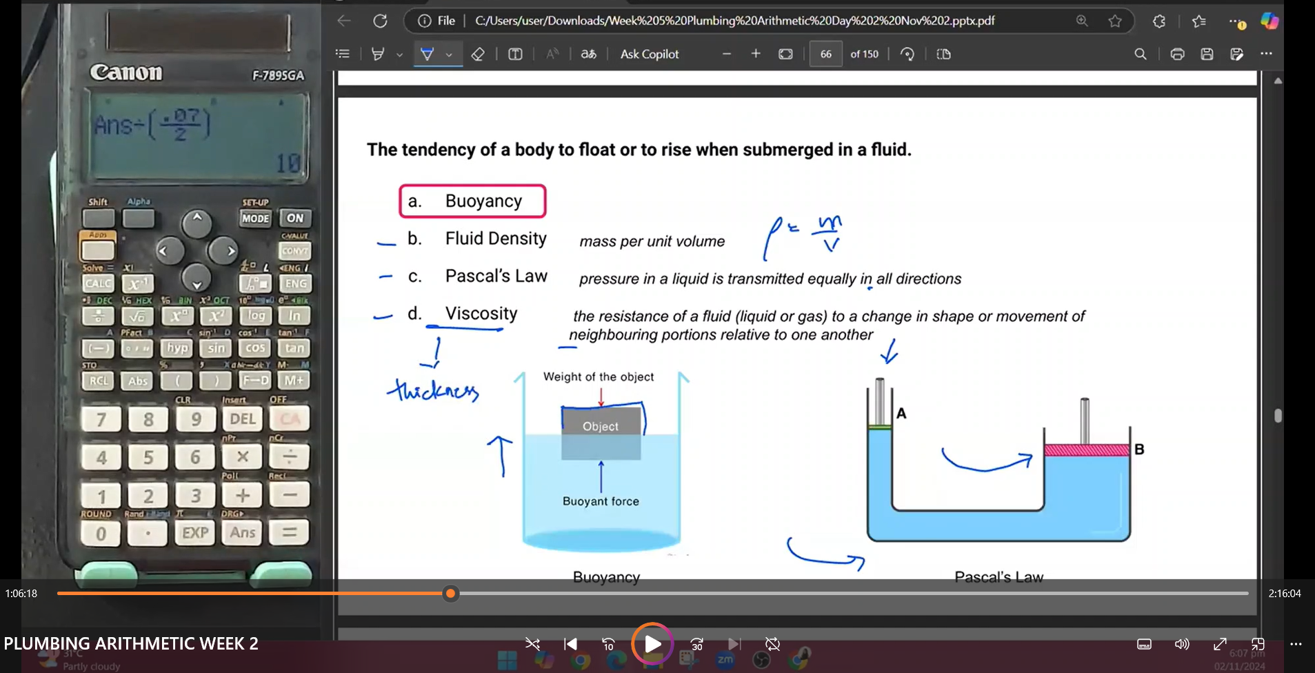Image resolution: width=1315 pixels, height=673 pixels.
Task: Open the volume control
Action: [x=1182, y=644]
